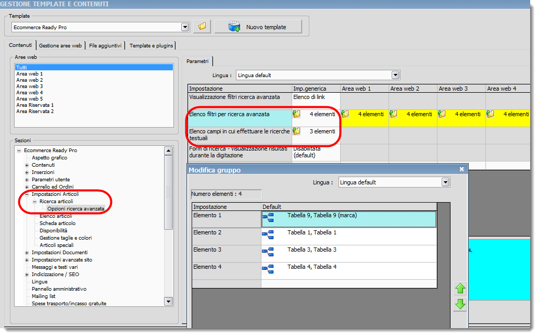Click the Sezioni tree scroll down arrow

(x=168, y=302)
